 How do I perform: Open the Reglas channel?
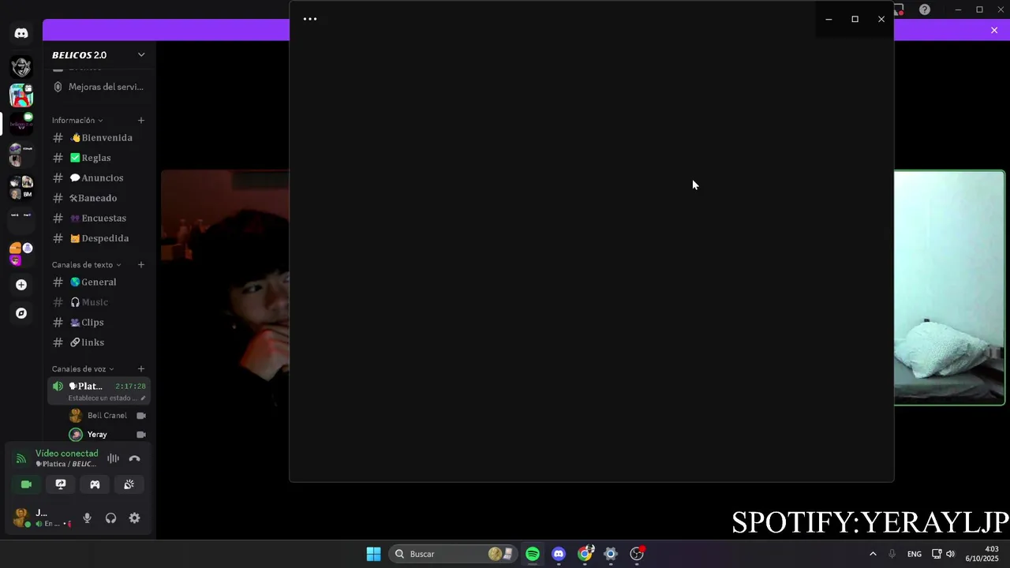point(99,158)
